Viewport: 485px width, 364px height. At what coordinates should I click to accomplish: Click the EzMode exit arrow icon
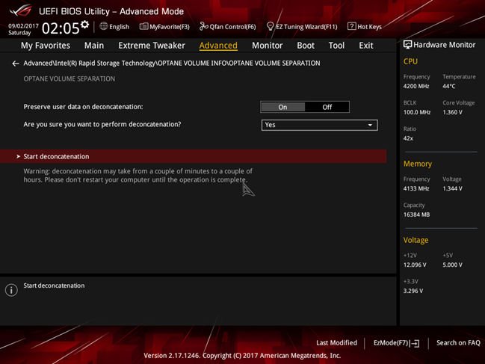click(416, 343)
